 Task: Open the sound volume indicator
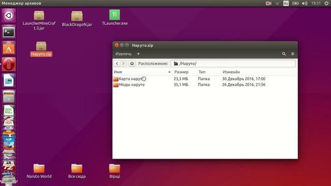tap(305, 4)
